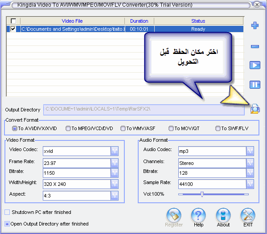Expand the Video Codec dropdown
The height and width of the screenshot is (234, 267).
(115, 151)
